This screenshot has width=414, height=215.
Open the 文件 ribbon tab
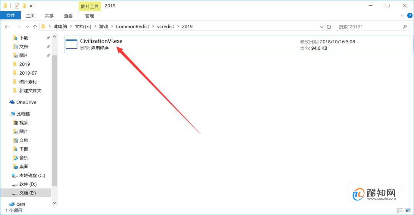coord(11,16)
